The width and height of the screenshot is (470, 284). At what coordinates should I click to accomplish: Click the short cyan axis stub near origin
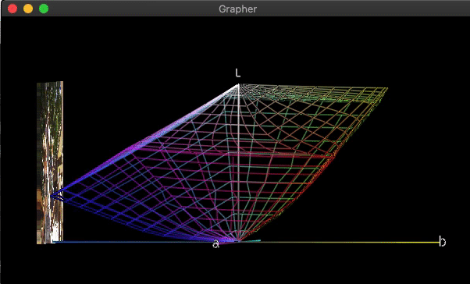point(251,240)
